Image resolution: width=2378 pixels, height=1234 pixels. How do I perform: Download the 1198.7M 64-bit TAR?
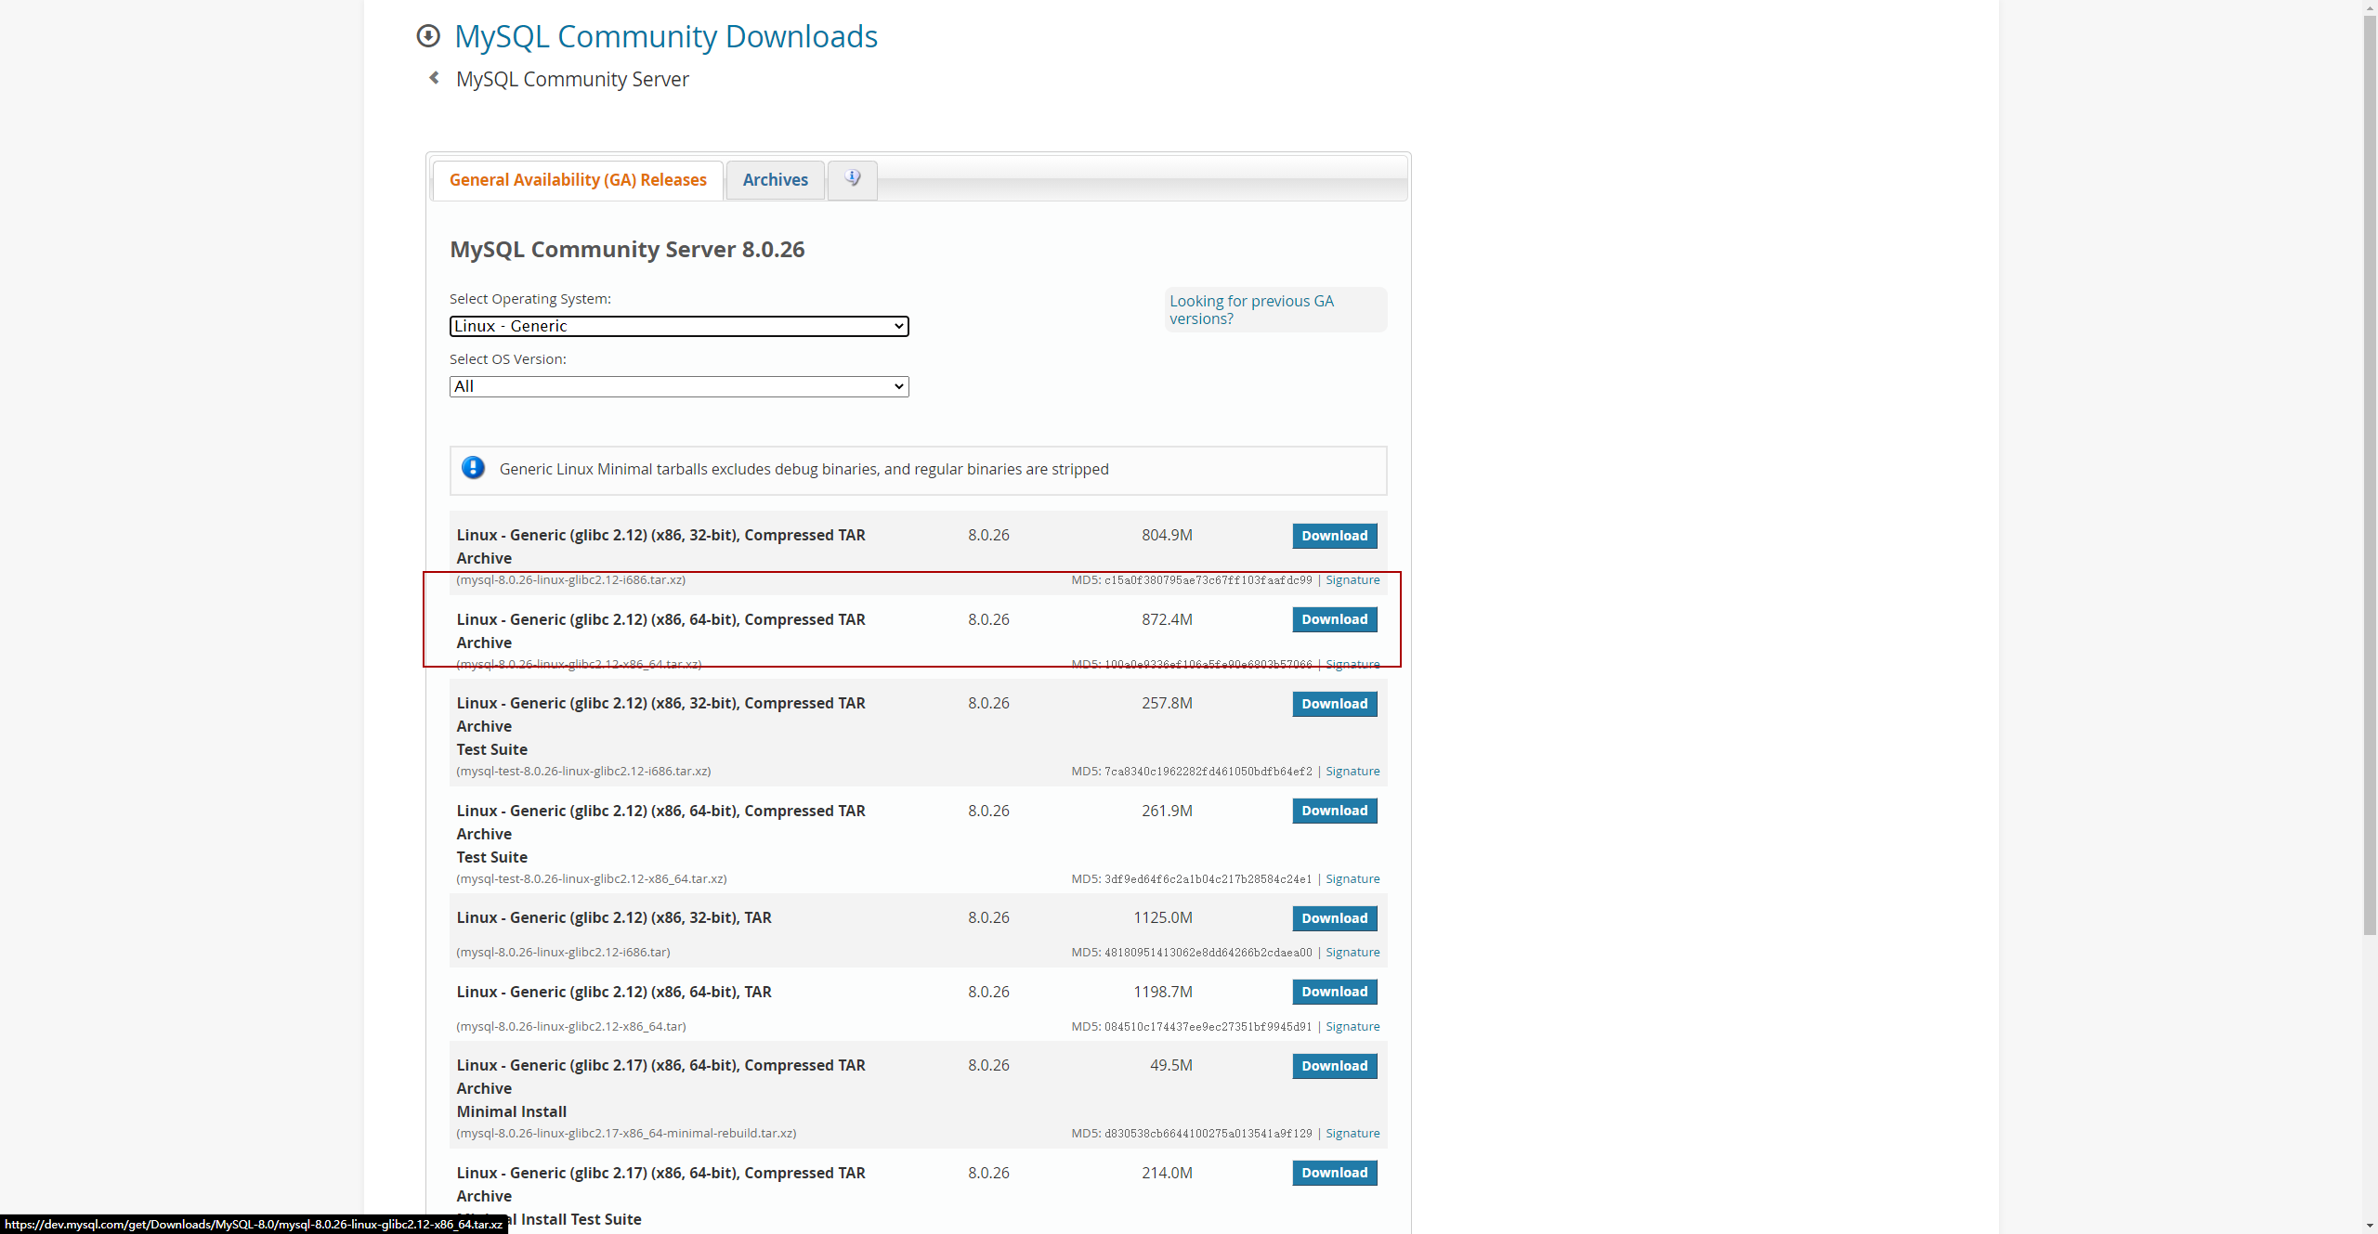pyautogui.click(x=1334, y=992)
